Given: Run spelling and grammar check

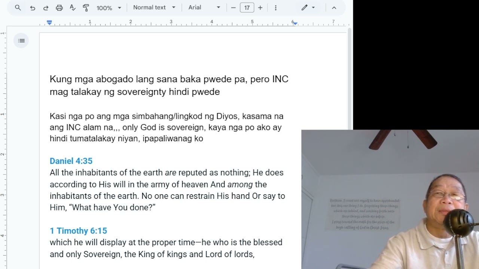Looking at the screenshot, I should (73, 7).
